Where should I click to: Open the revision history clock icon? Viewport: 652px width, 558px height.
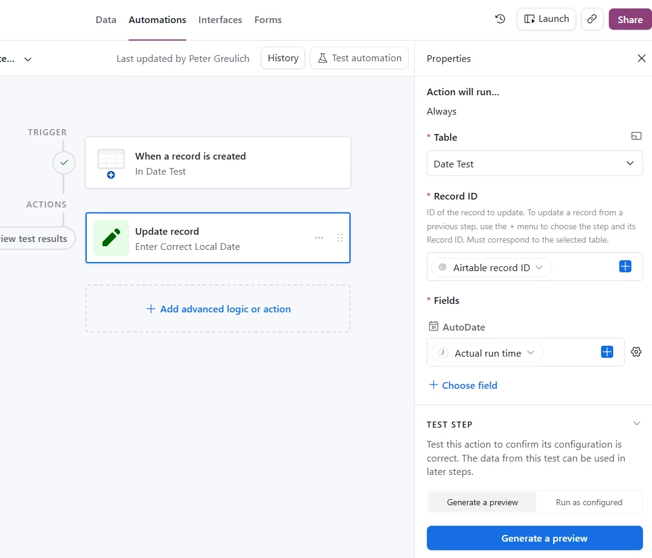[500, 19]
